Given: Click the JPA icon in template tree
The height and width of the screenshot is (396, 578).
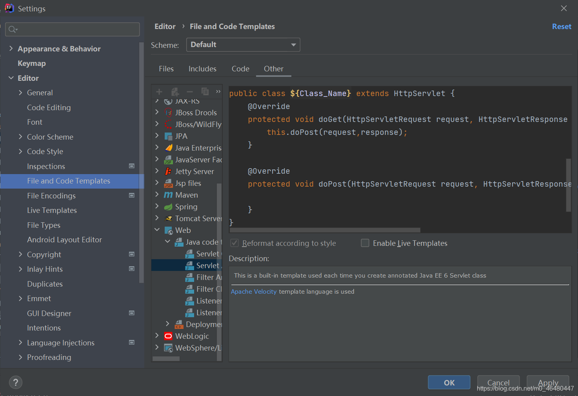Looking at the screenshot, I should point(168,136).
